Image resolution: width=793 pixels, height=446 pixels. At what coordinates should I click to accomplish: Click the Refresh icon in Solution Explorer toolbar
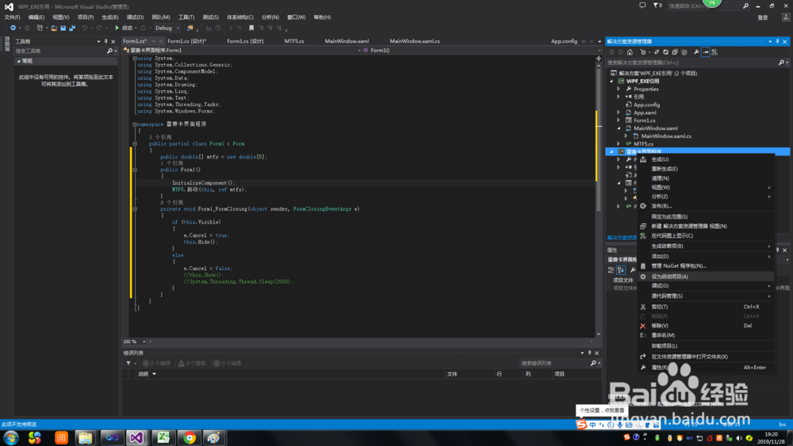pyautogui.click(x=665, y=52)
